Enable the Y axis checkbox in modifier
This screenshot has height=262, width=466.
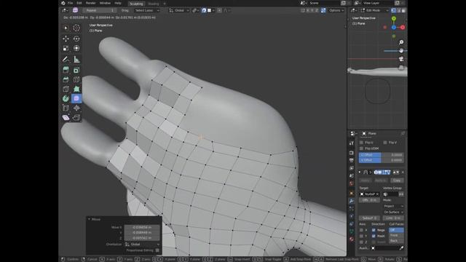361,236
